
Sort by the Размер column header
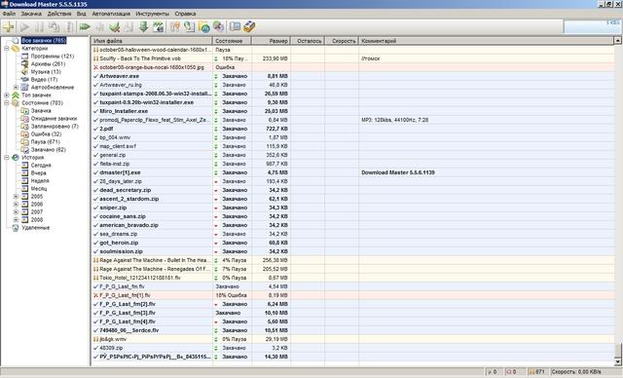click(x=271, y=41)
